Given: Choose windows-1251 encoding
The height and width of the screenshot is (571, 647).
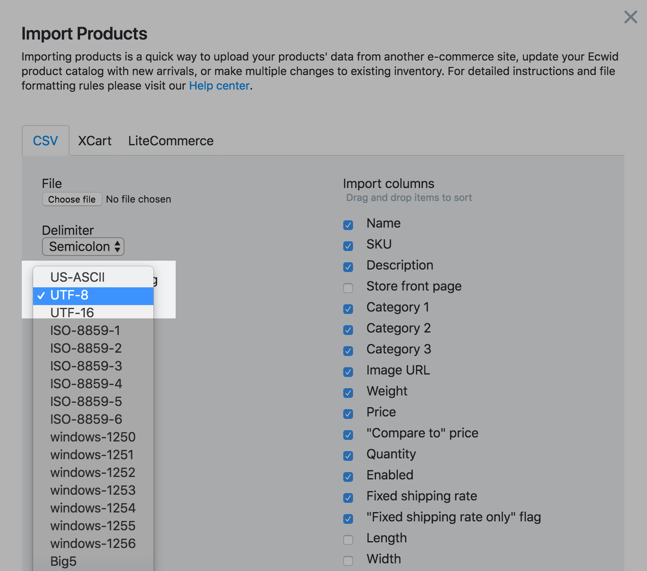Looking at the screenshot, I should click(x=92, y=454).
